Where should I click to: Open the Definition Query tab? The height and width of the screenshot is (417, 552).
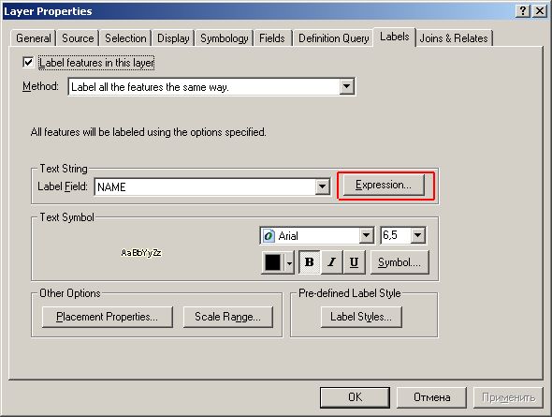pos(333,38)
